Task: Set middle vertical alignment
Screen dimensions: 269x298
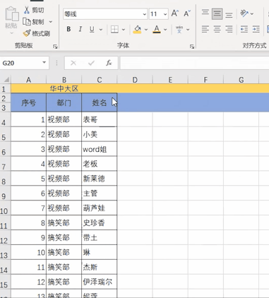Action: coord(217,14)
